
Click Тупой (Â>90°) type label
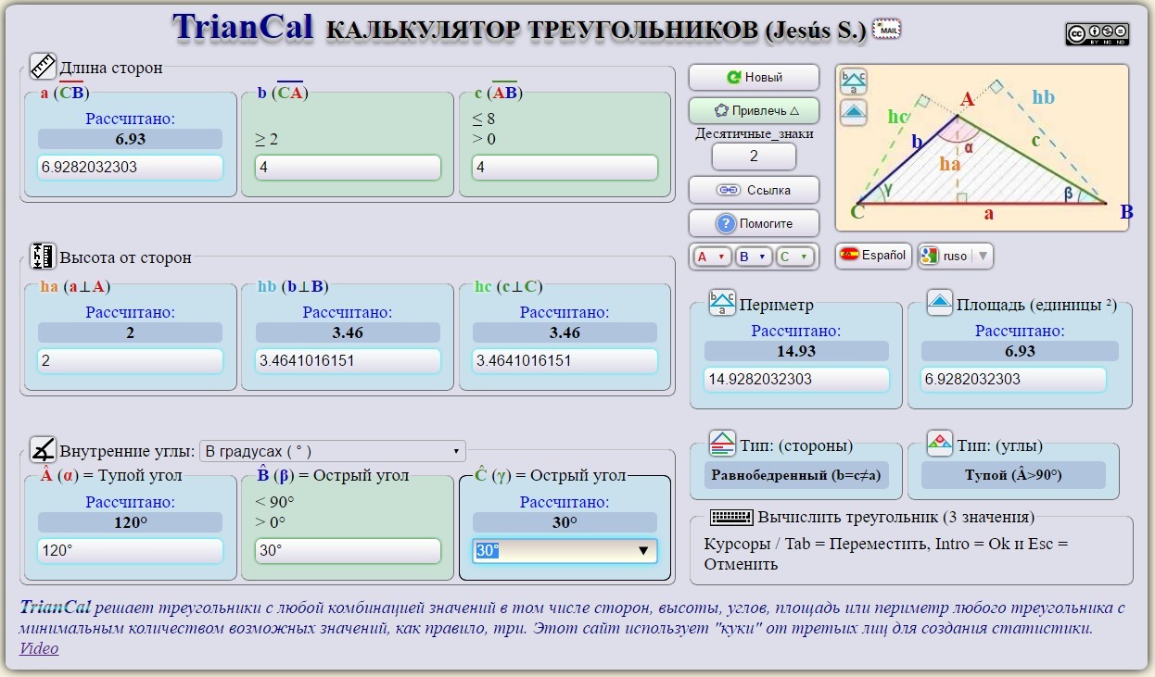coord(1013,475)
